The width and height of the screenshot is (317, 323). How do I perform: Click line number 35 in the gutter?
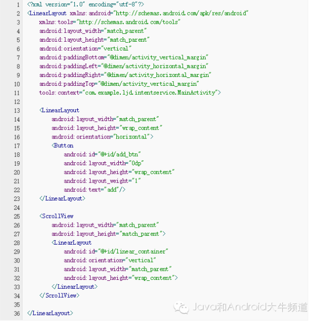pyautogui.click(x=17, y=305)
